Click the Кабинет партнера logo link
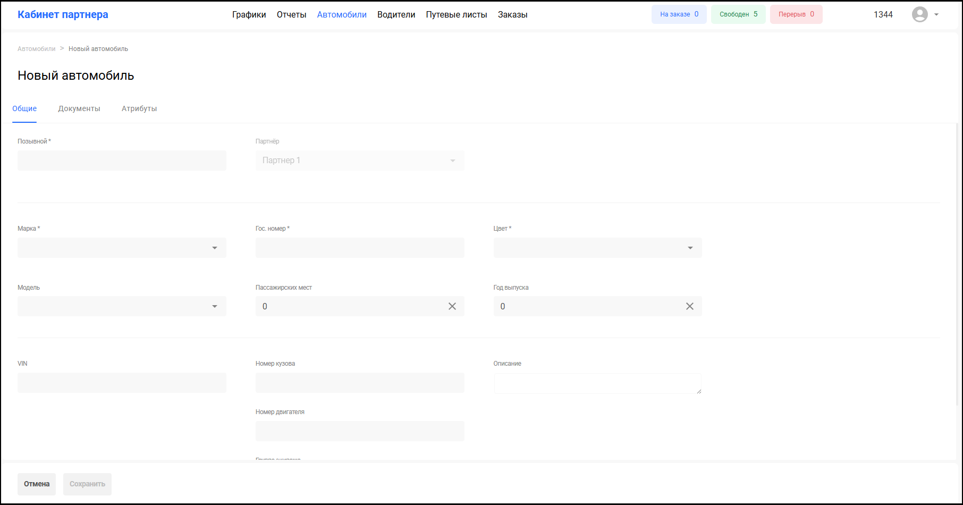963x505 pixels. (x=63, y=14)
